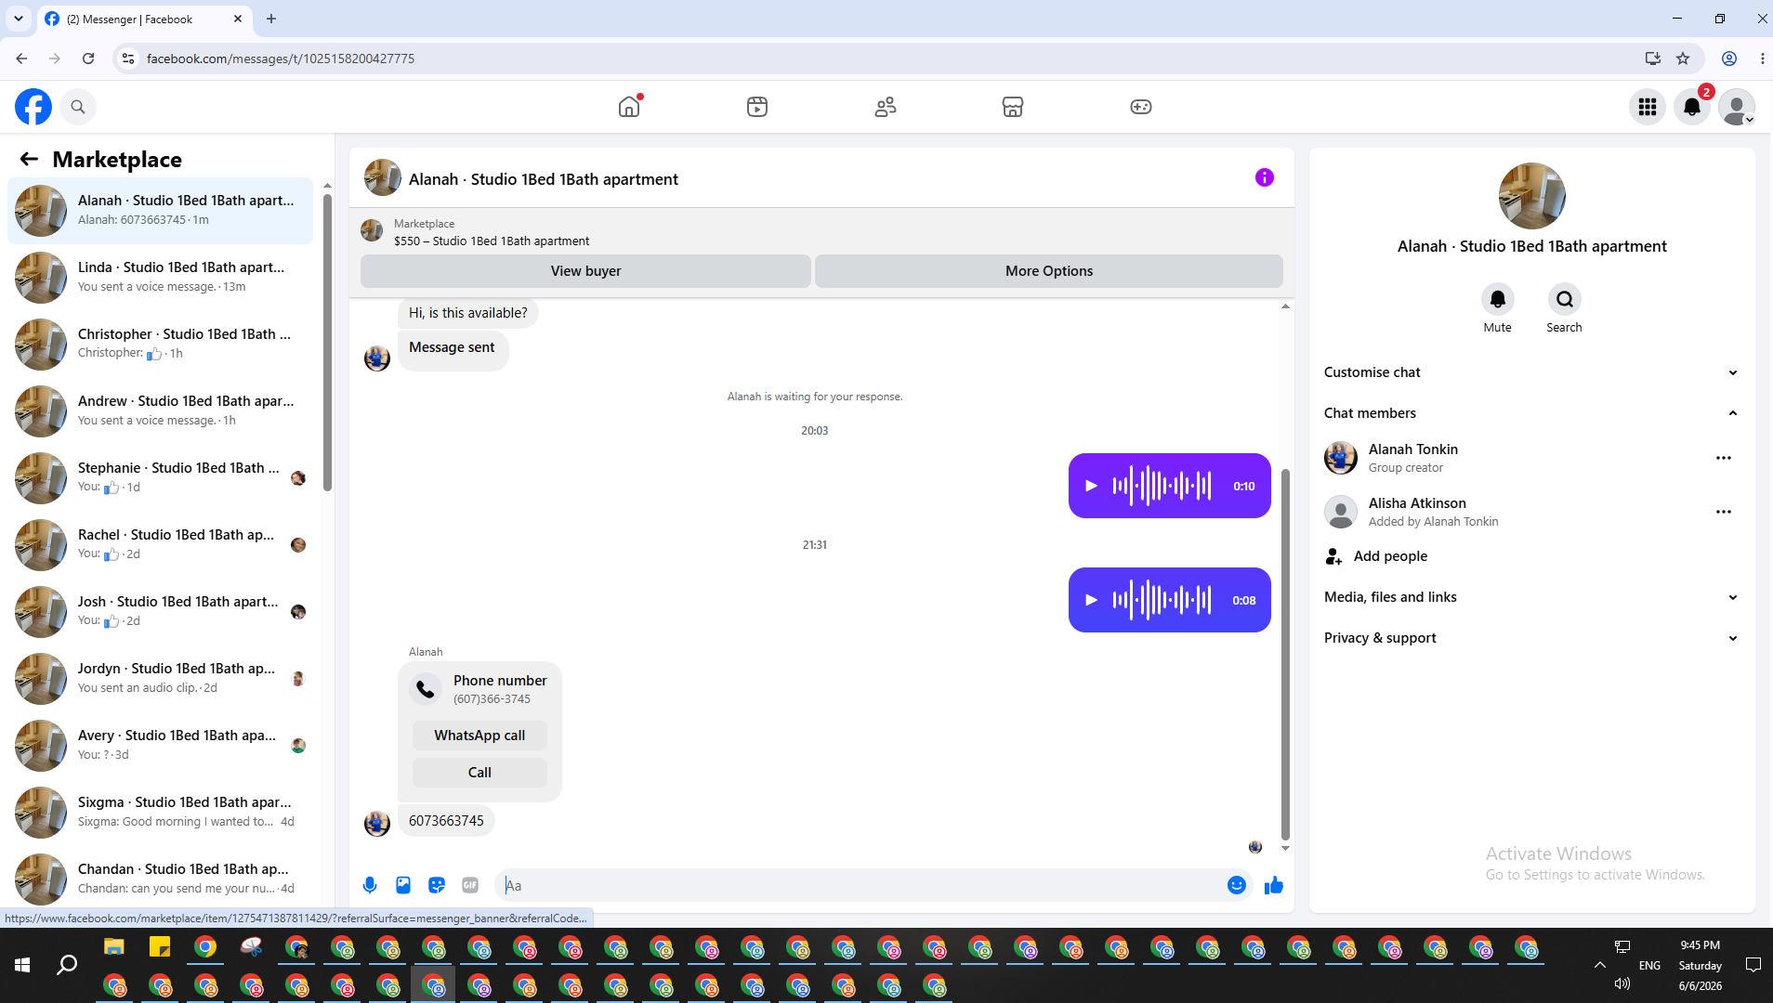Open the Facebook home logo

[x=33, y=107]
